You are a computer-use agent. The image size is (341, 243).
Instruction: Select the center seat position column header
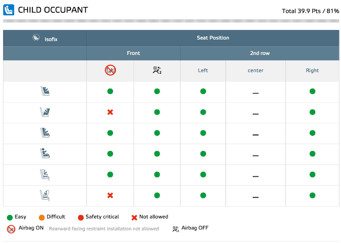click(x=255, y=70)
